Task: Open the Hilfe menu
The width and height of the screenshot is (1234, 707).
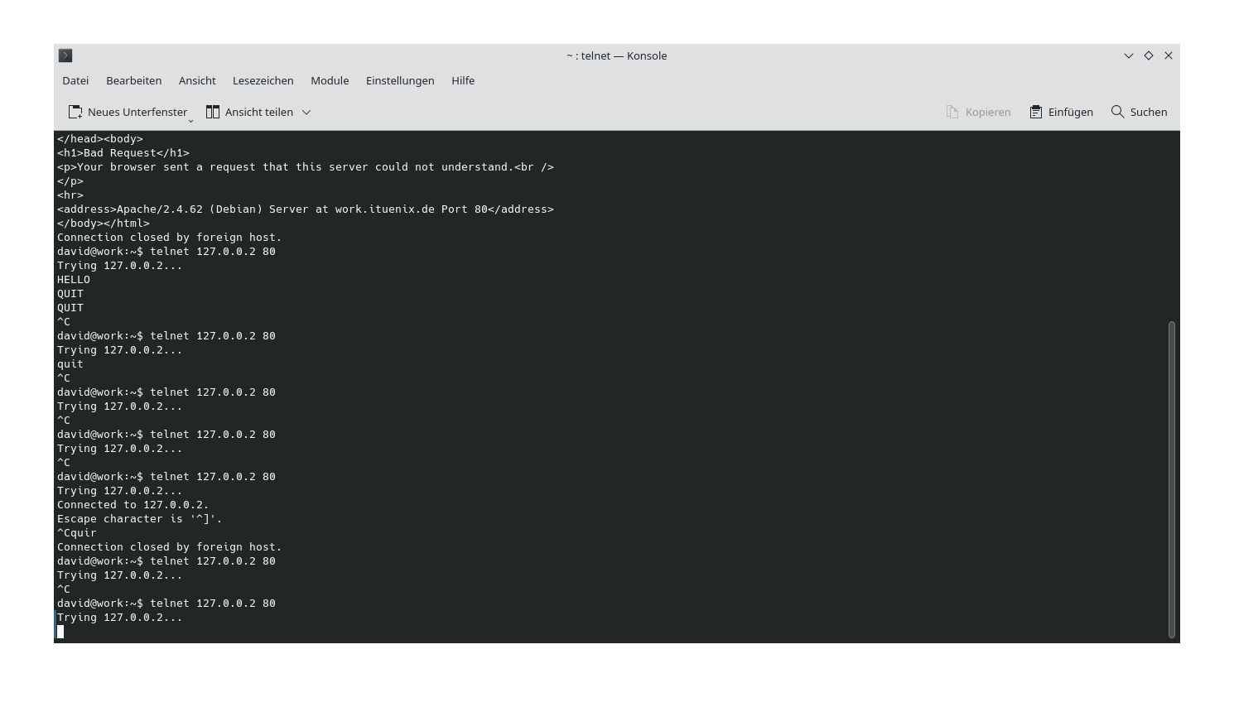Action: 463,80
